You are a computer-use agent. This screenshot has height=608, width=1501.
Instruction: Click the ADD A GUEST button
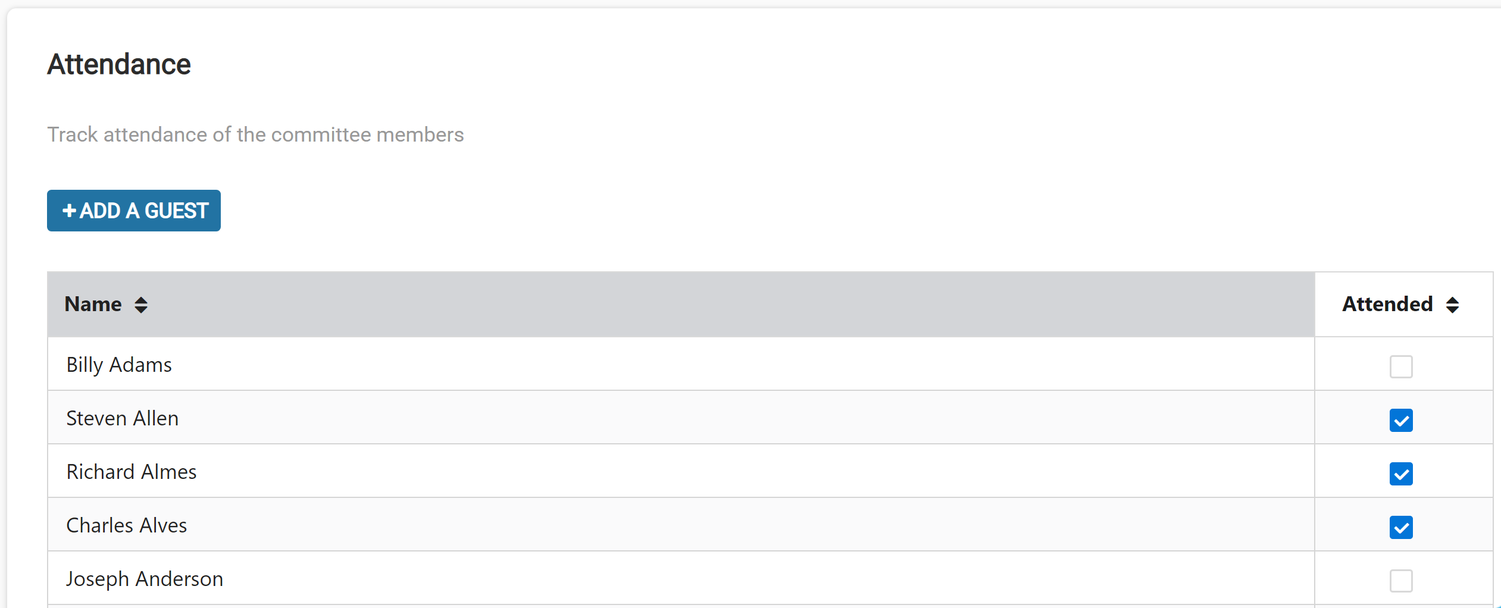[134, 211]
